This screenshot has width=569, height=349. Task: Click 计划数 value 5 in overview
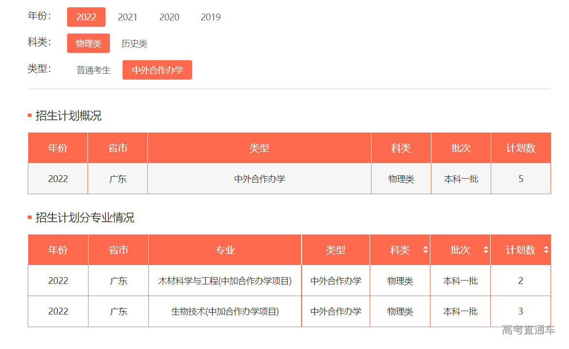[521, 179]
